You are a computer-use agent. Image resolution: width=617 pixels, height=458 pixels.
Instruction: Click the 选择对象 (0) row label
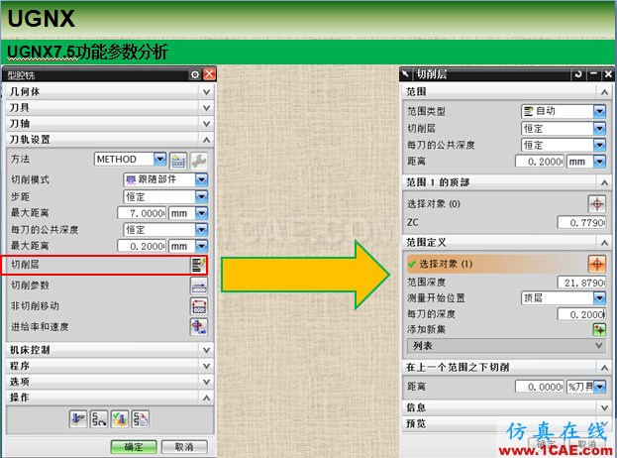tap(433, 204)
